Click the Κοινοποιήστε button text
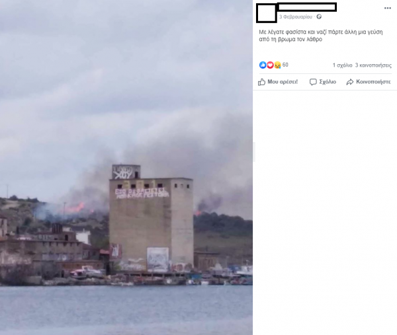This screenshot has width=397, height=335. click(x=373, y=82)
